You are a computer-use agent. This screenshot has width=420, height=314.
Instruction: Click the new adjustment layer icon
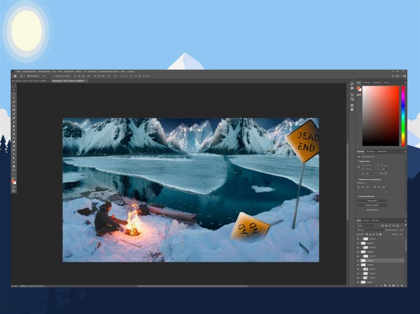(x=389, y=286)
